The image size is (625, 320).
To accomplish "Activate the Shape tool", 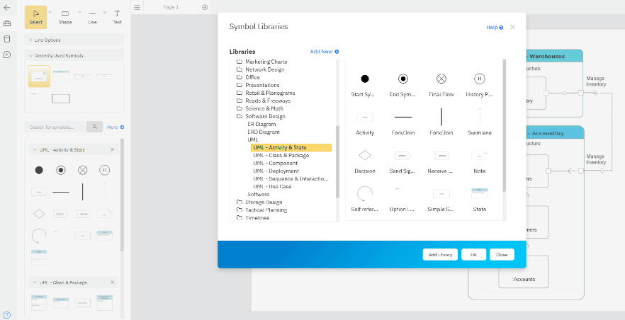I will [65, 18].
